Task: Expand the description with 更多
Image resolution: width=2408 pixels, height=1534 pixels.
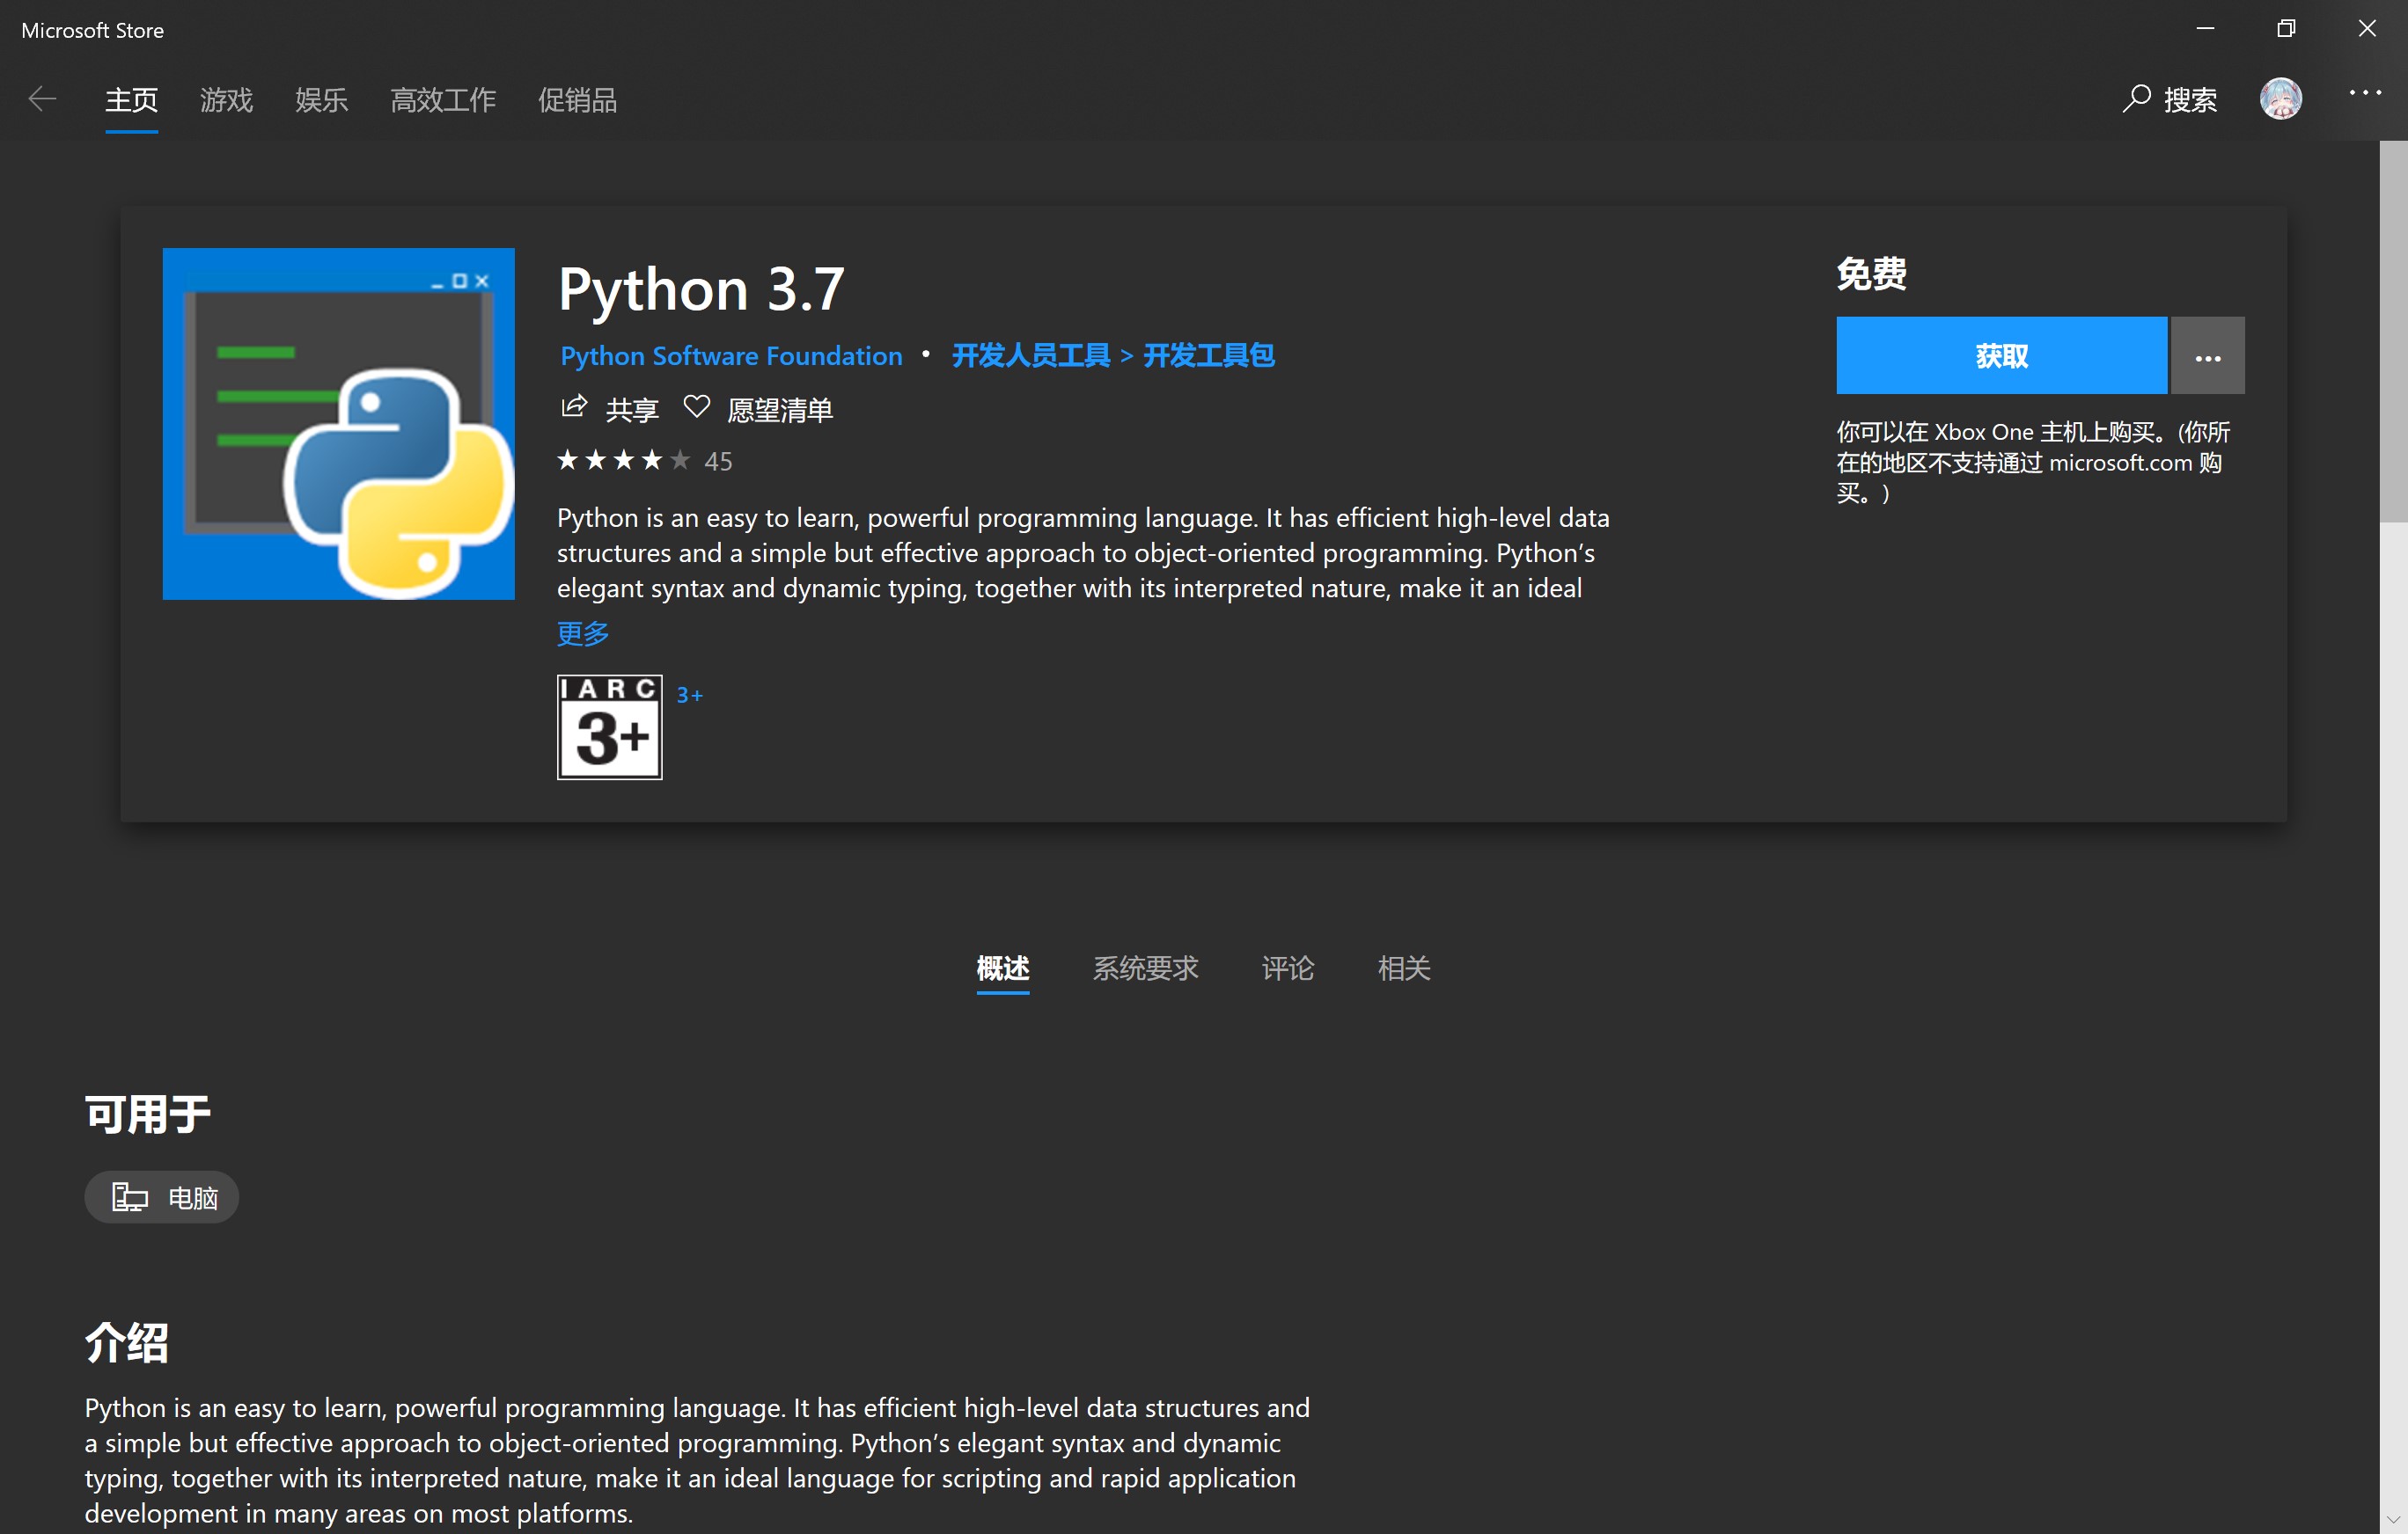Action: pos(582,633)
